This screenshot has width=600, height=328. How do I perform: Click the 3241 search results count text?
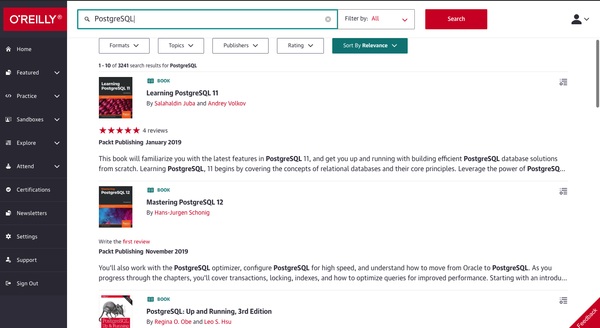pos(147,66)
